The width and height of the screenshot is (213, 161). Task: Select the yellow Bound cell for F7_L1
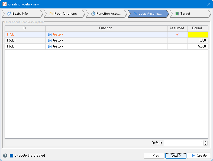(x=198, y=34)
